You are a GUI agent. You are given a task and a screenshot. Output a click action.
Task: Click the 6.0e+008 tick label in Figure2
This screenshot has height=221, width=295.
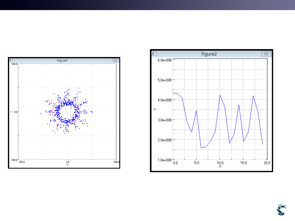pos(165,60)
